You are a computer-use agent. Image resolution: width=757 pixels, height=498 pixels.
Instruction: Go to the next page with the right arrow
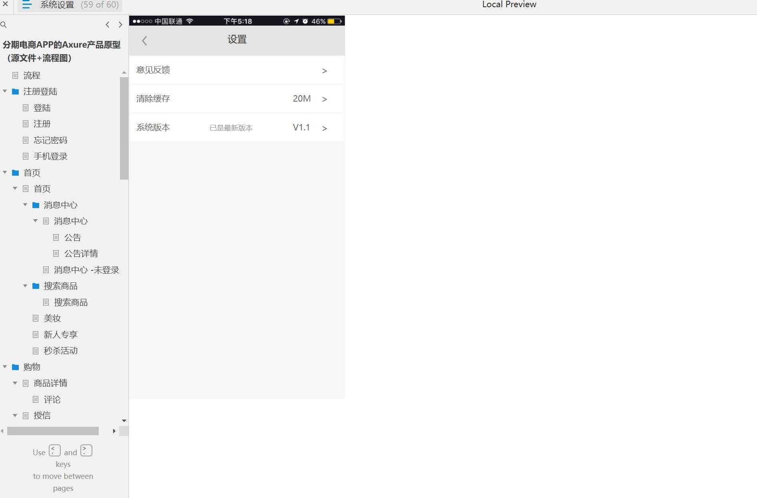click(x=120, y=24)
